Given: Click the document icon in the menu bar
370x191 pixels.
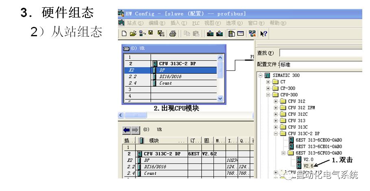Looking at the screenshot, I should point(121,23).
